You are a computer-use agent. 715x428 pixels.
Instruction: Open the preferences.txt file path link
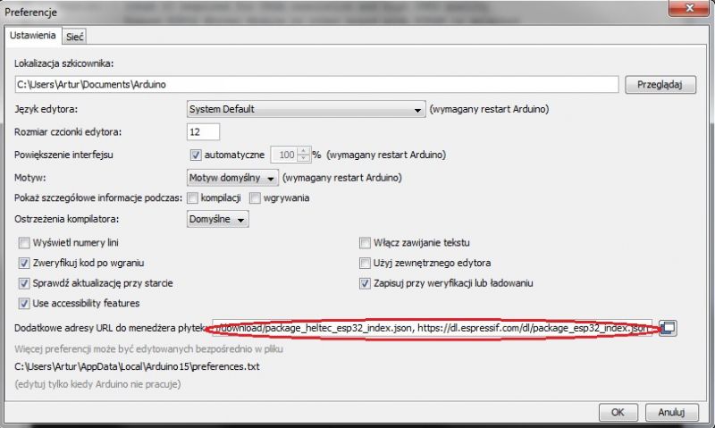tap(137, 366)
